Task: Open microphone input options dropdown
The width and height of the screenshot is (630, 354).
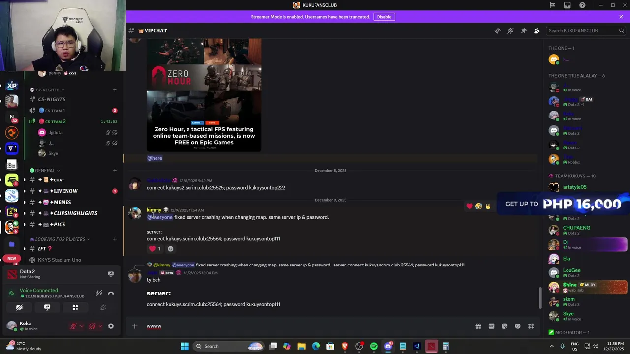Action: coord(82,326)
